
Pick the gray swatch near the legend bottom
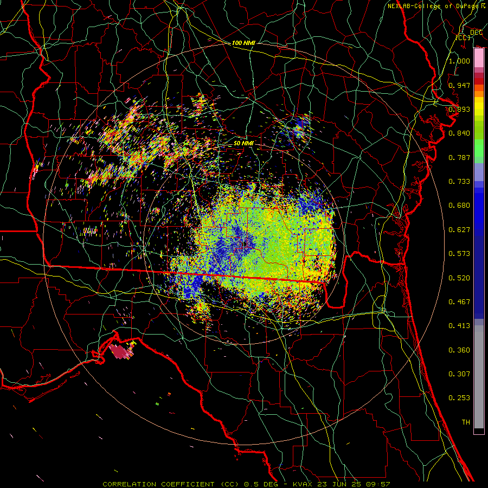pyautogui.click(x=479, y=380)
